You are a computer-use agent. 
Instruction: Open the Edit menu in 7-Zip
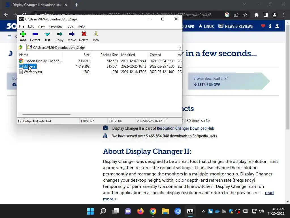click(x=31, y=26)
